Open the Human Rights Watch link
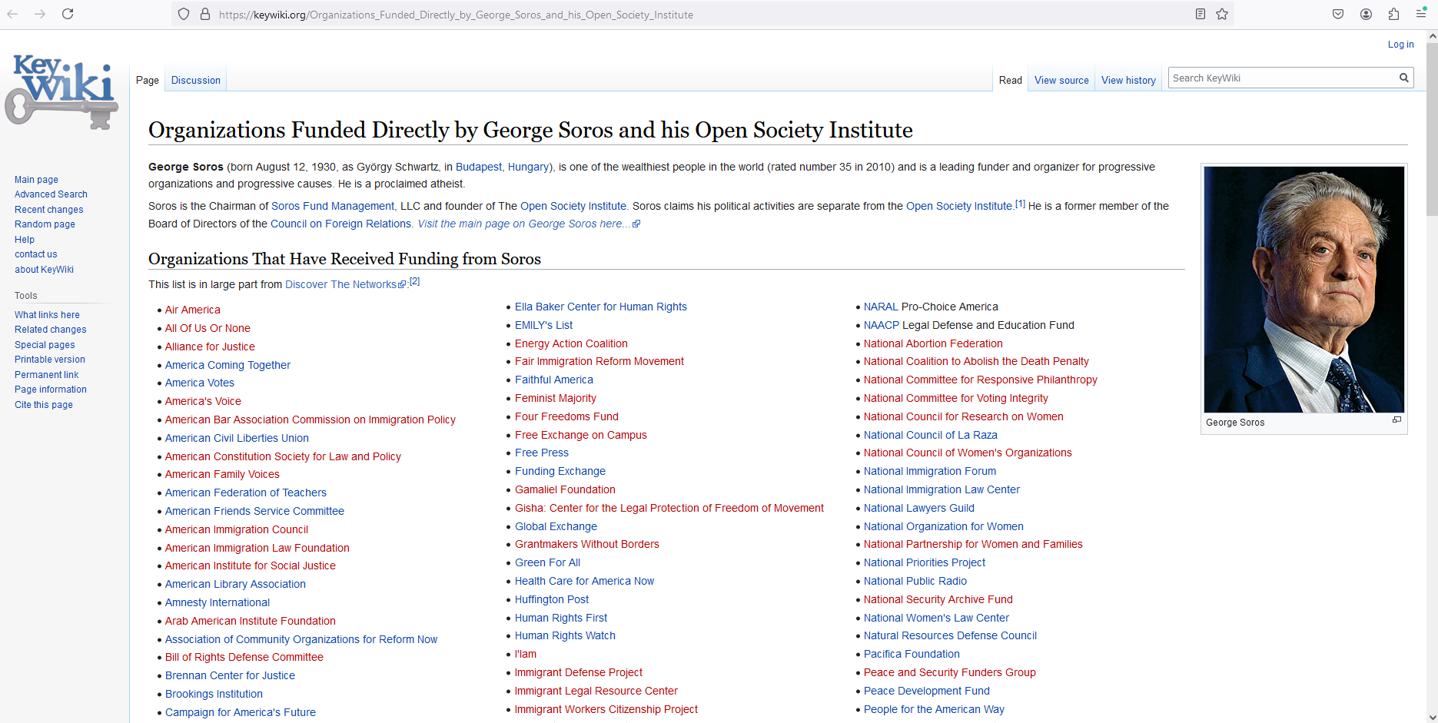The width and height of the screenshot is (1438, 723). click(565, 635)
